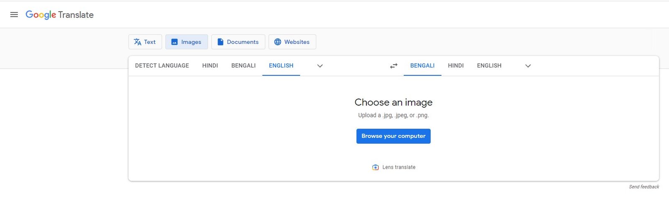
Task: Set source language to Hindi
Action: tap(210, 66)
